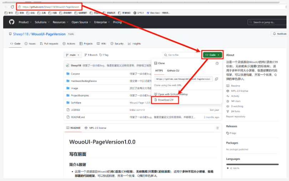Open the Sheep118 owner link
Viewport: 289px width, 181px height.
click(x=21, y=34)
